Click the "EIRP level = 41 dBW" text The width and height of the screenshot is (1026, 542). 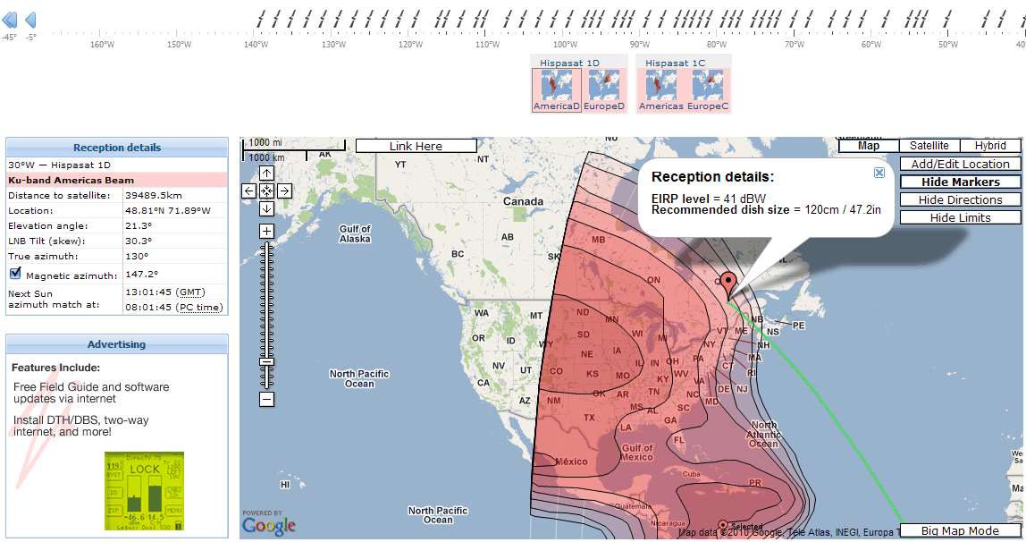click(x=709, y=199)
